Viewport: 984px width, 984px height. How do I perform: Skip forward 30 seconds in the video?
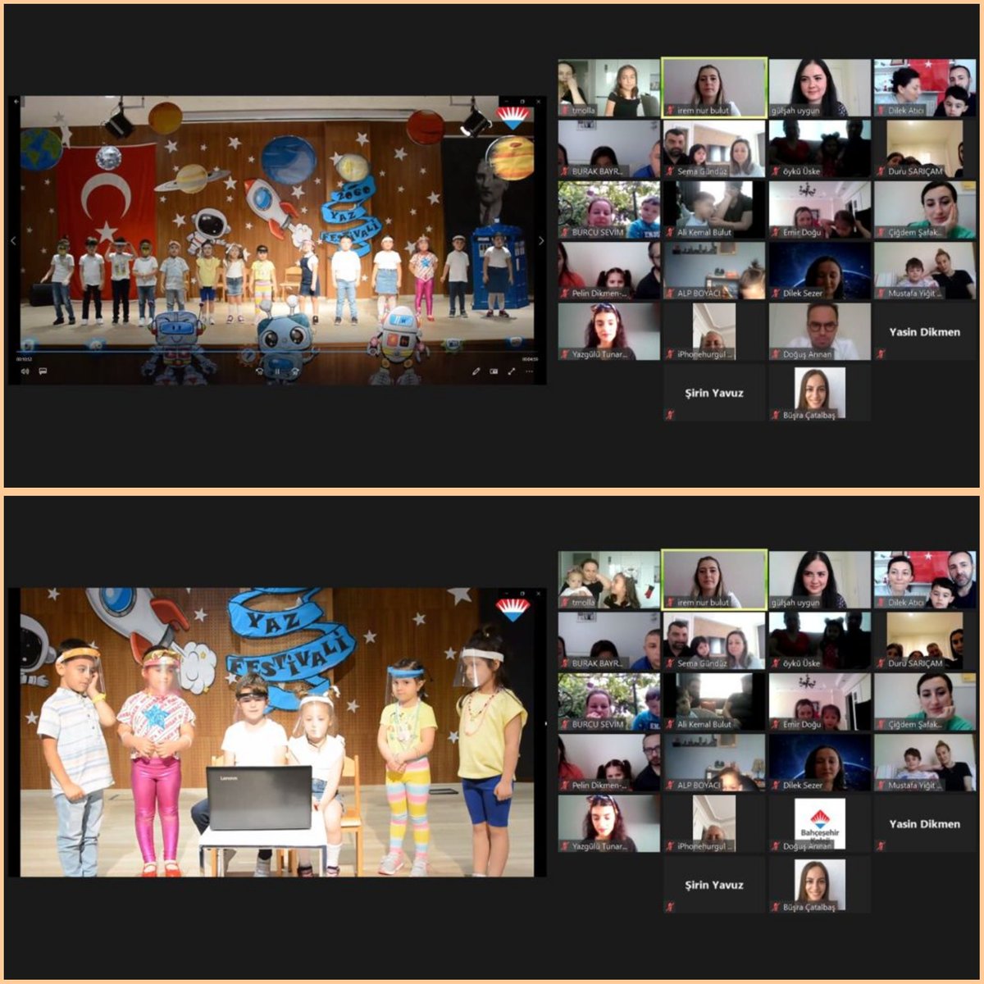[295, 371]
